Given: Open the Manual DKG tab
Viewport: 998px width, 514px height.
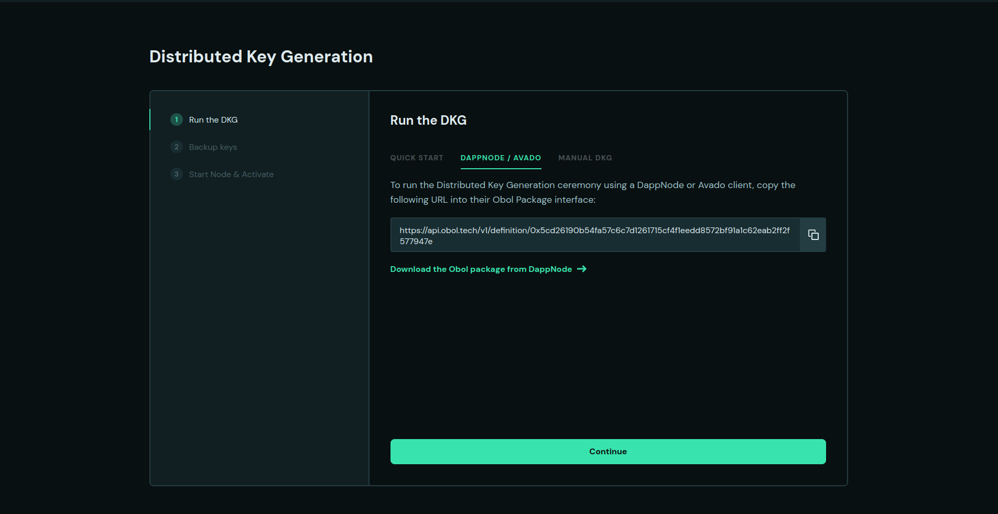Looking at the screenshot, I should (x=585, y=158).
